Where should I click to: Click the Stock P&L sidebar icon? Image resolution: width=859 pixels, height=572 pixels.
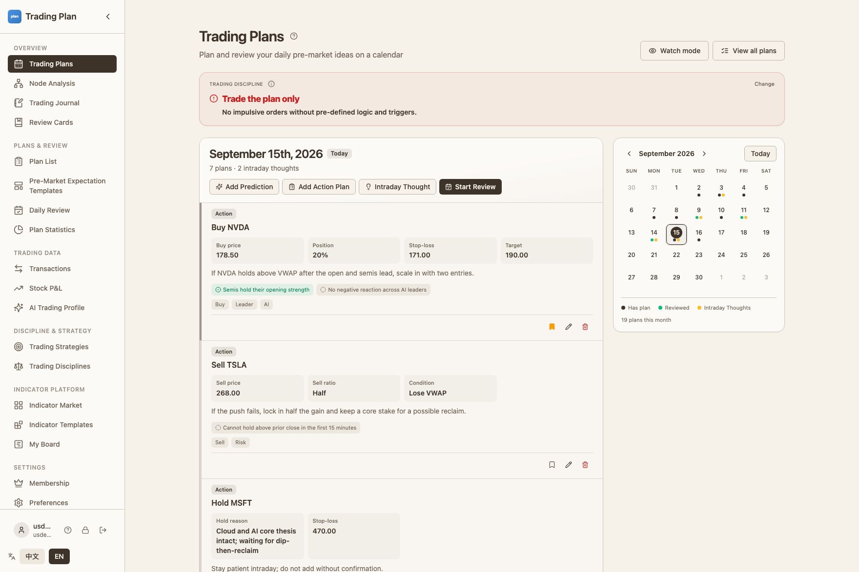[19, 288]
